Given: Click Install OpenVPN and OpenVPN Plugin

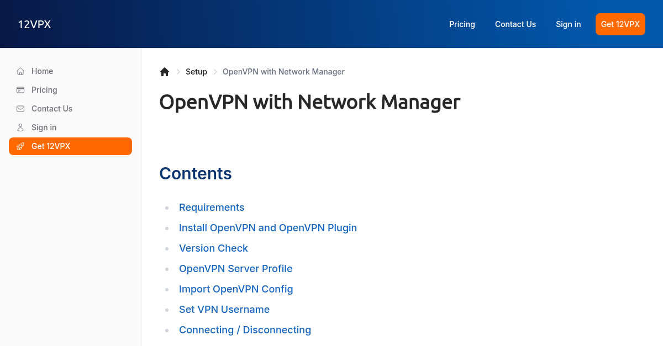Looking at the screenshot, I should (x=268, y=228).
